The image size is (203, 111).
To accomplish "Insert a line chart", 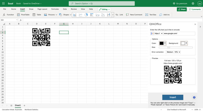I will [81, 15].
